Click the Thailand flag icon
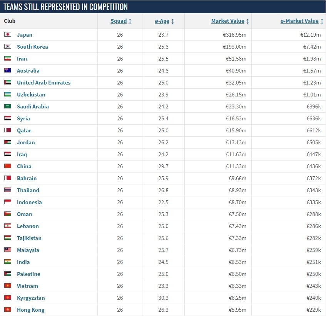326x316 pixels. (x=8, y=190)
